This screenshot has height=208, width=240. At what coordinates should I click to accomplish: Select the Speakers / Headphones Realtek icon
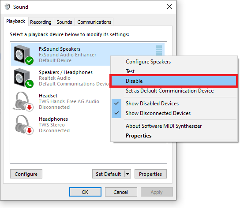point(23,78)
